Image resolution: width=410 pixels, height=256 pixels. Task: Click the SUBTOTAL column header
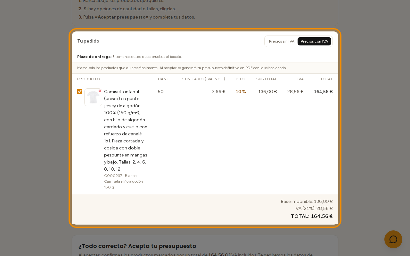(267, 79)
